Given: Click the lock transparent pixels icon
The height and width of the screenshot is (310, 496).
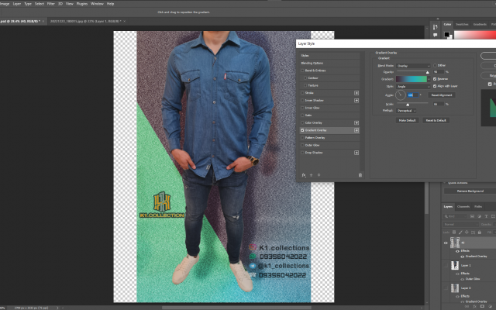Looking at the screenshot, I should 454,232.
